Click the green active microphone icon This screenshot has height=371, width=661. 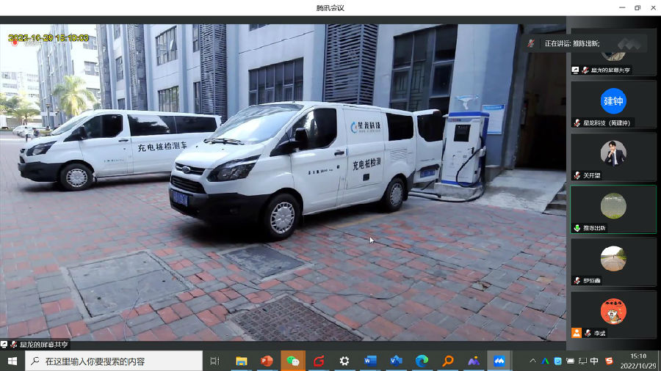[577, 228]
